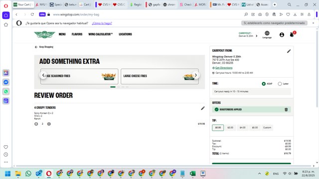Select the $4.00 tip option

point(243,128)
